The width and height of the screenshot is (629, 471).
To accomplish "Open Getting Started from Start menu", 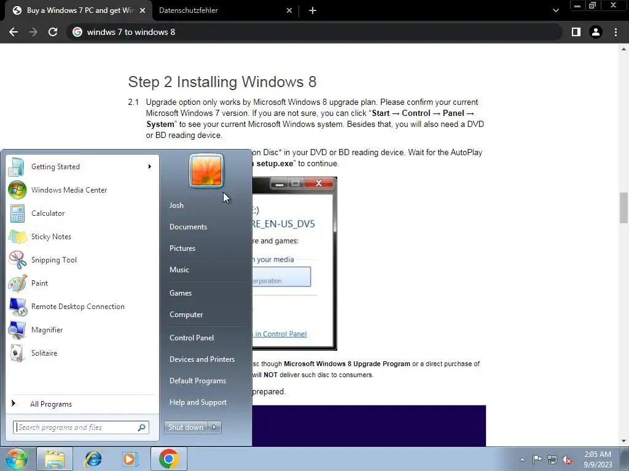I will [82, 167].
